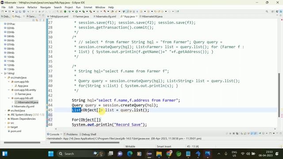Viewport: 283px width, 159px height.
Task: Expand the Maven Dependencies node
Action: (5, 119)
